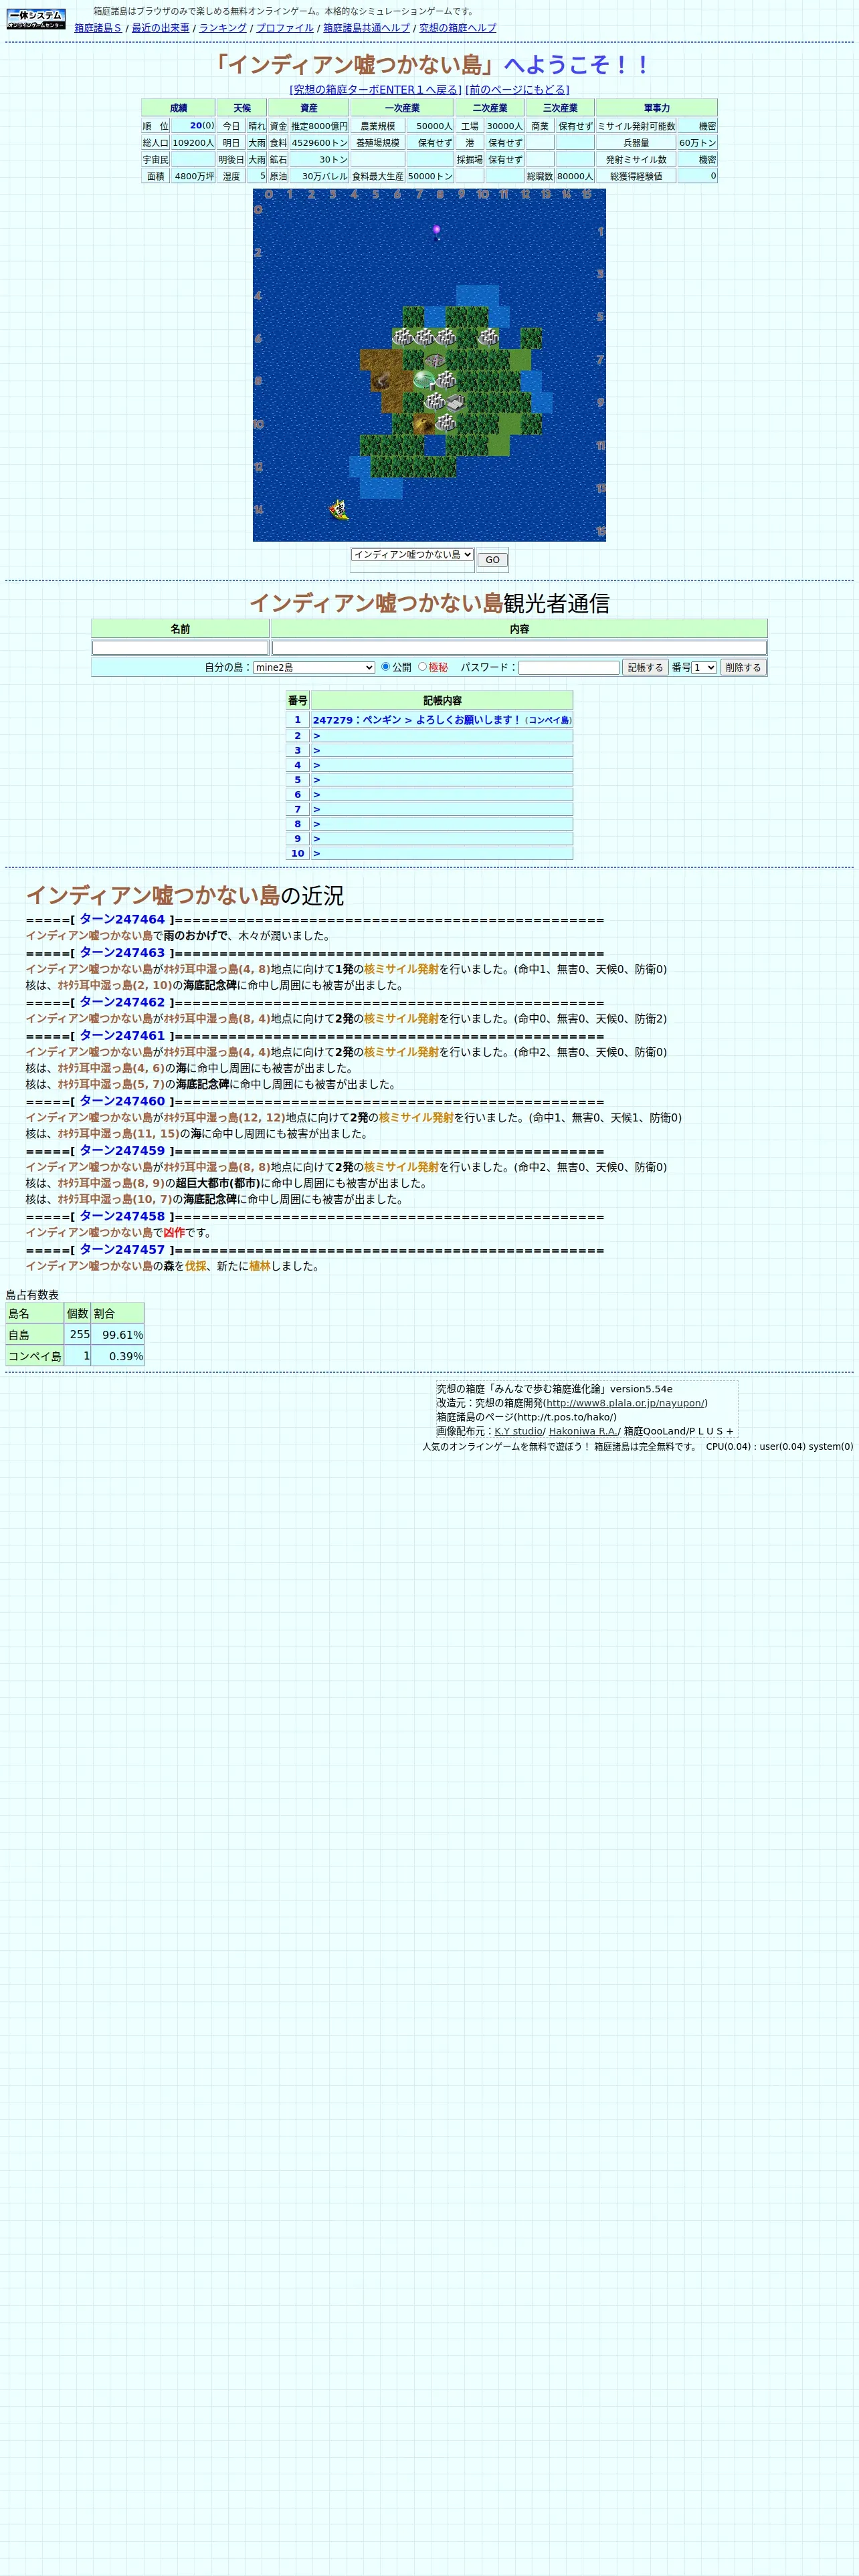Click the ターン247458 heading

(x=122, y=1216)
